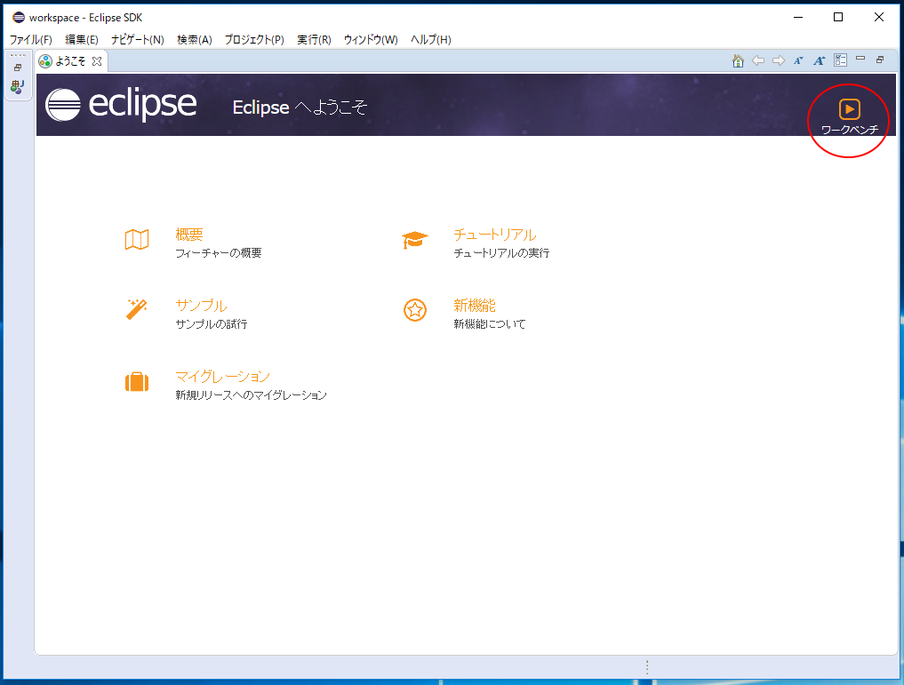Open the ウィンドウ(W) menu
This screenshot has height=685, width=904.
(371, 40)
